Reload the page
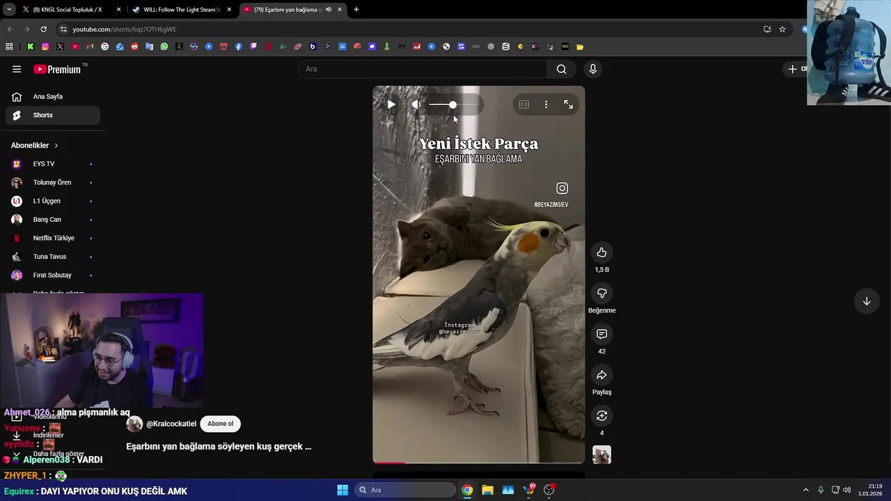 (x=43, y=29)
